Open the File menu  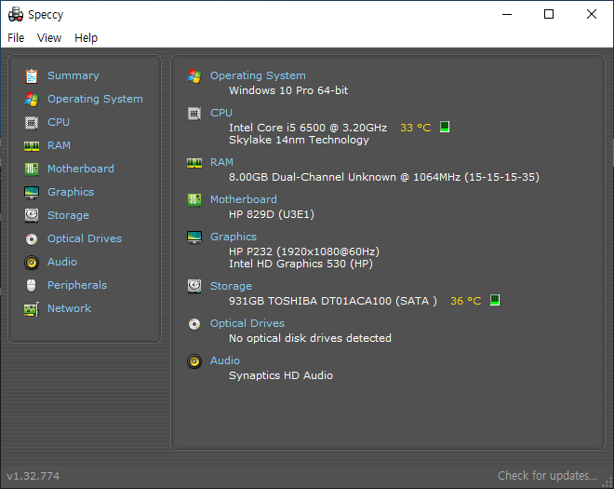coord(16,38)
